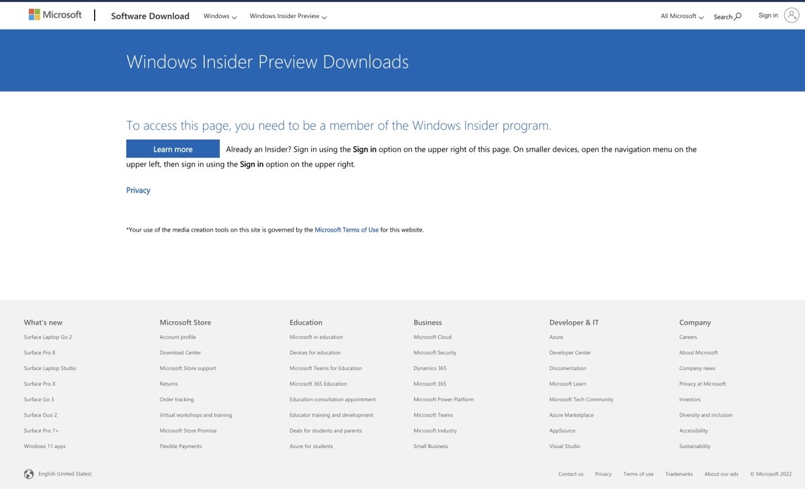Open Diversity and inclusion link
This screenshot has width=805, height=493.
tap(706, 415)
